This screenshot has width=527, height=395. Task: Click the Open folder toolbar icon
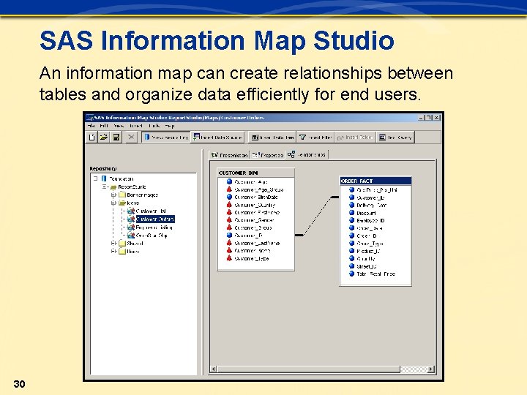[104, 137]
